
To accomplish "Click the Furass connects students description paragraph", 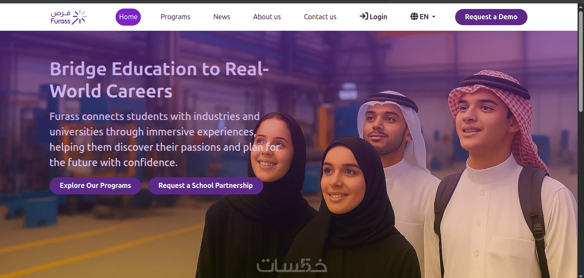I will [x=165, y=140].
